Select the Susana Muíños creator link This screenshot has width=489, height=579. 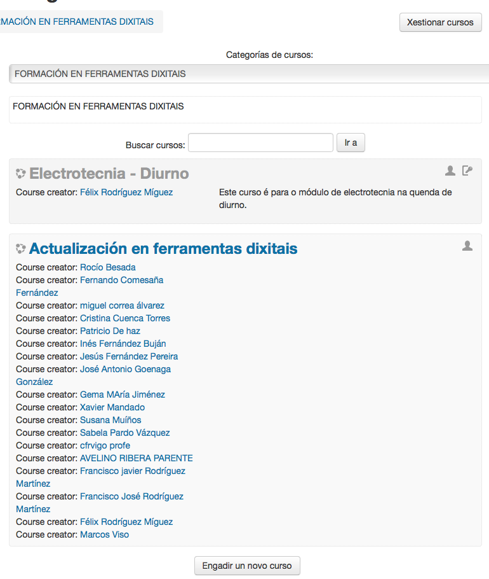click(x=111, y=420)
